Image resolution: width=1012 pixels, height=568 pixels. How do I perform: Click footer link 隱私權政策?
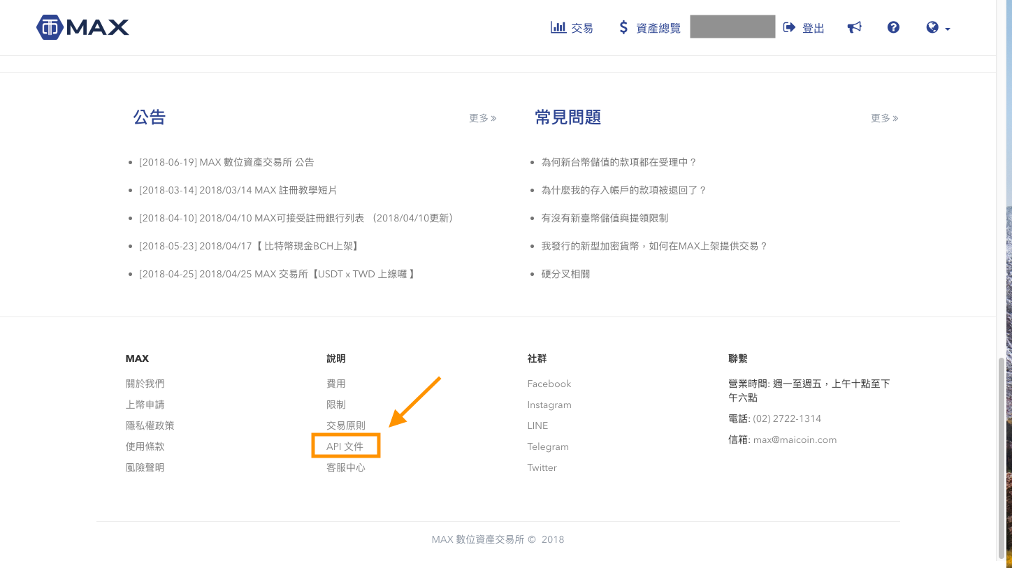point(150,425)
